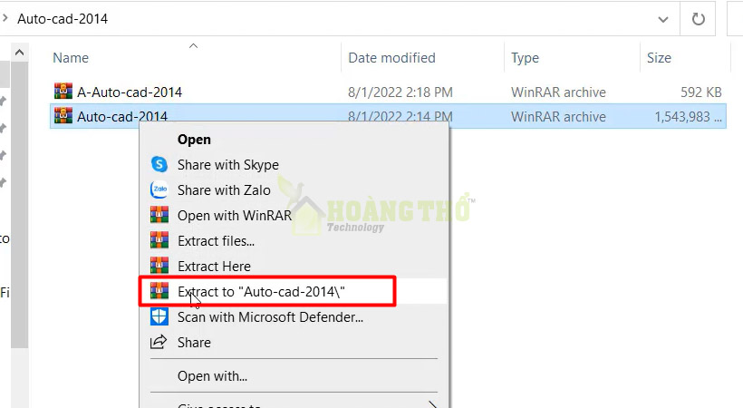
Task: Click the Zalo icon in context menu
Action: (x=159, y=189)
